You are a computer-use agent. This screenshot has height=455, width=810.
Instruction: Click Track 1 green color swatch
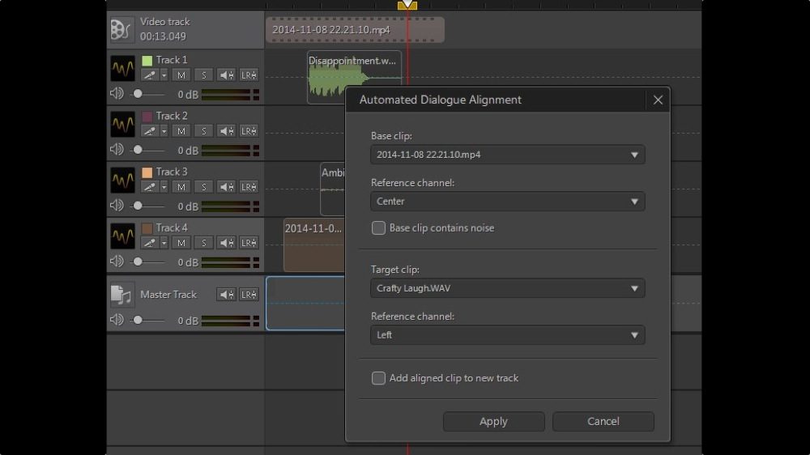click(147, 61)
